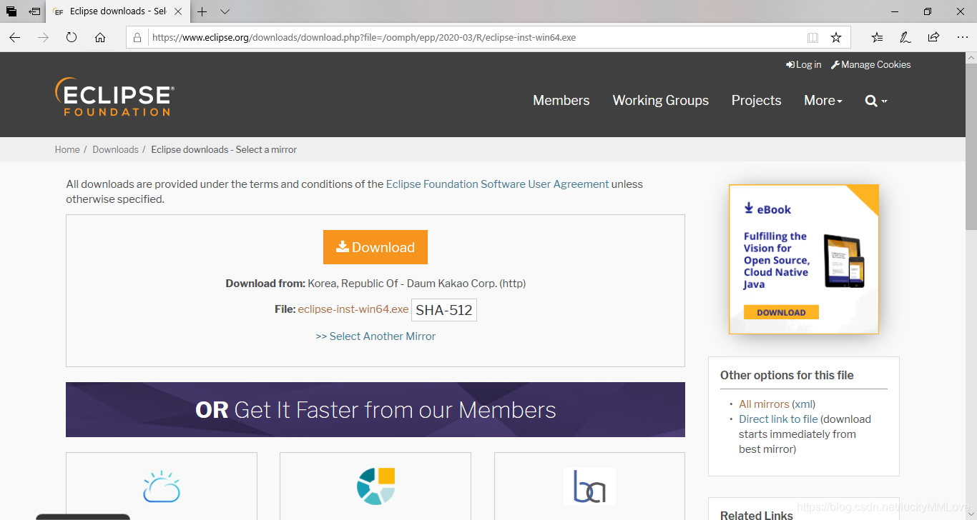
Task: Click the orange Download button
Action: 375,247
